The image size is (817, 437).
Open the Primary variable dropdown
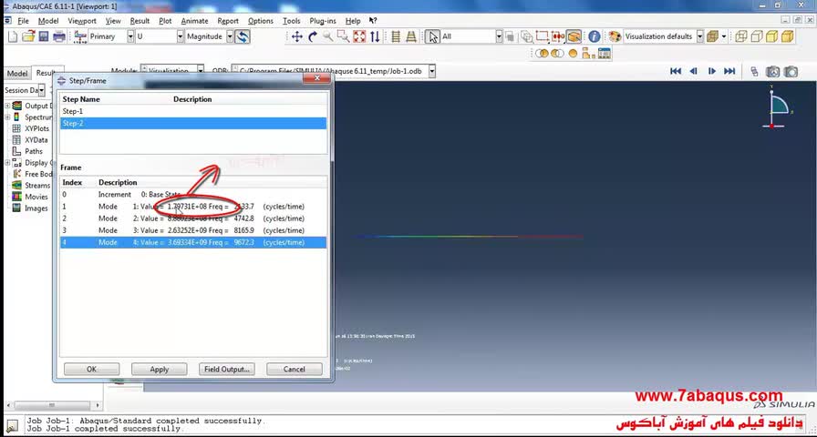point(130,36)
